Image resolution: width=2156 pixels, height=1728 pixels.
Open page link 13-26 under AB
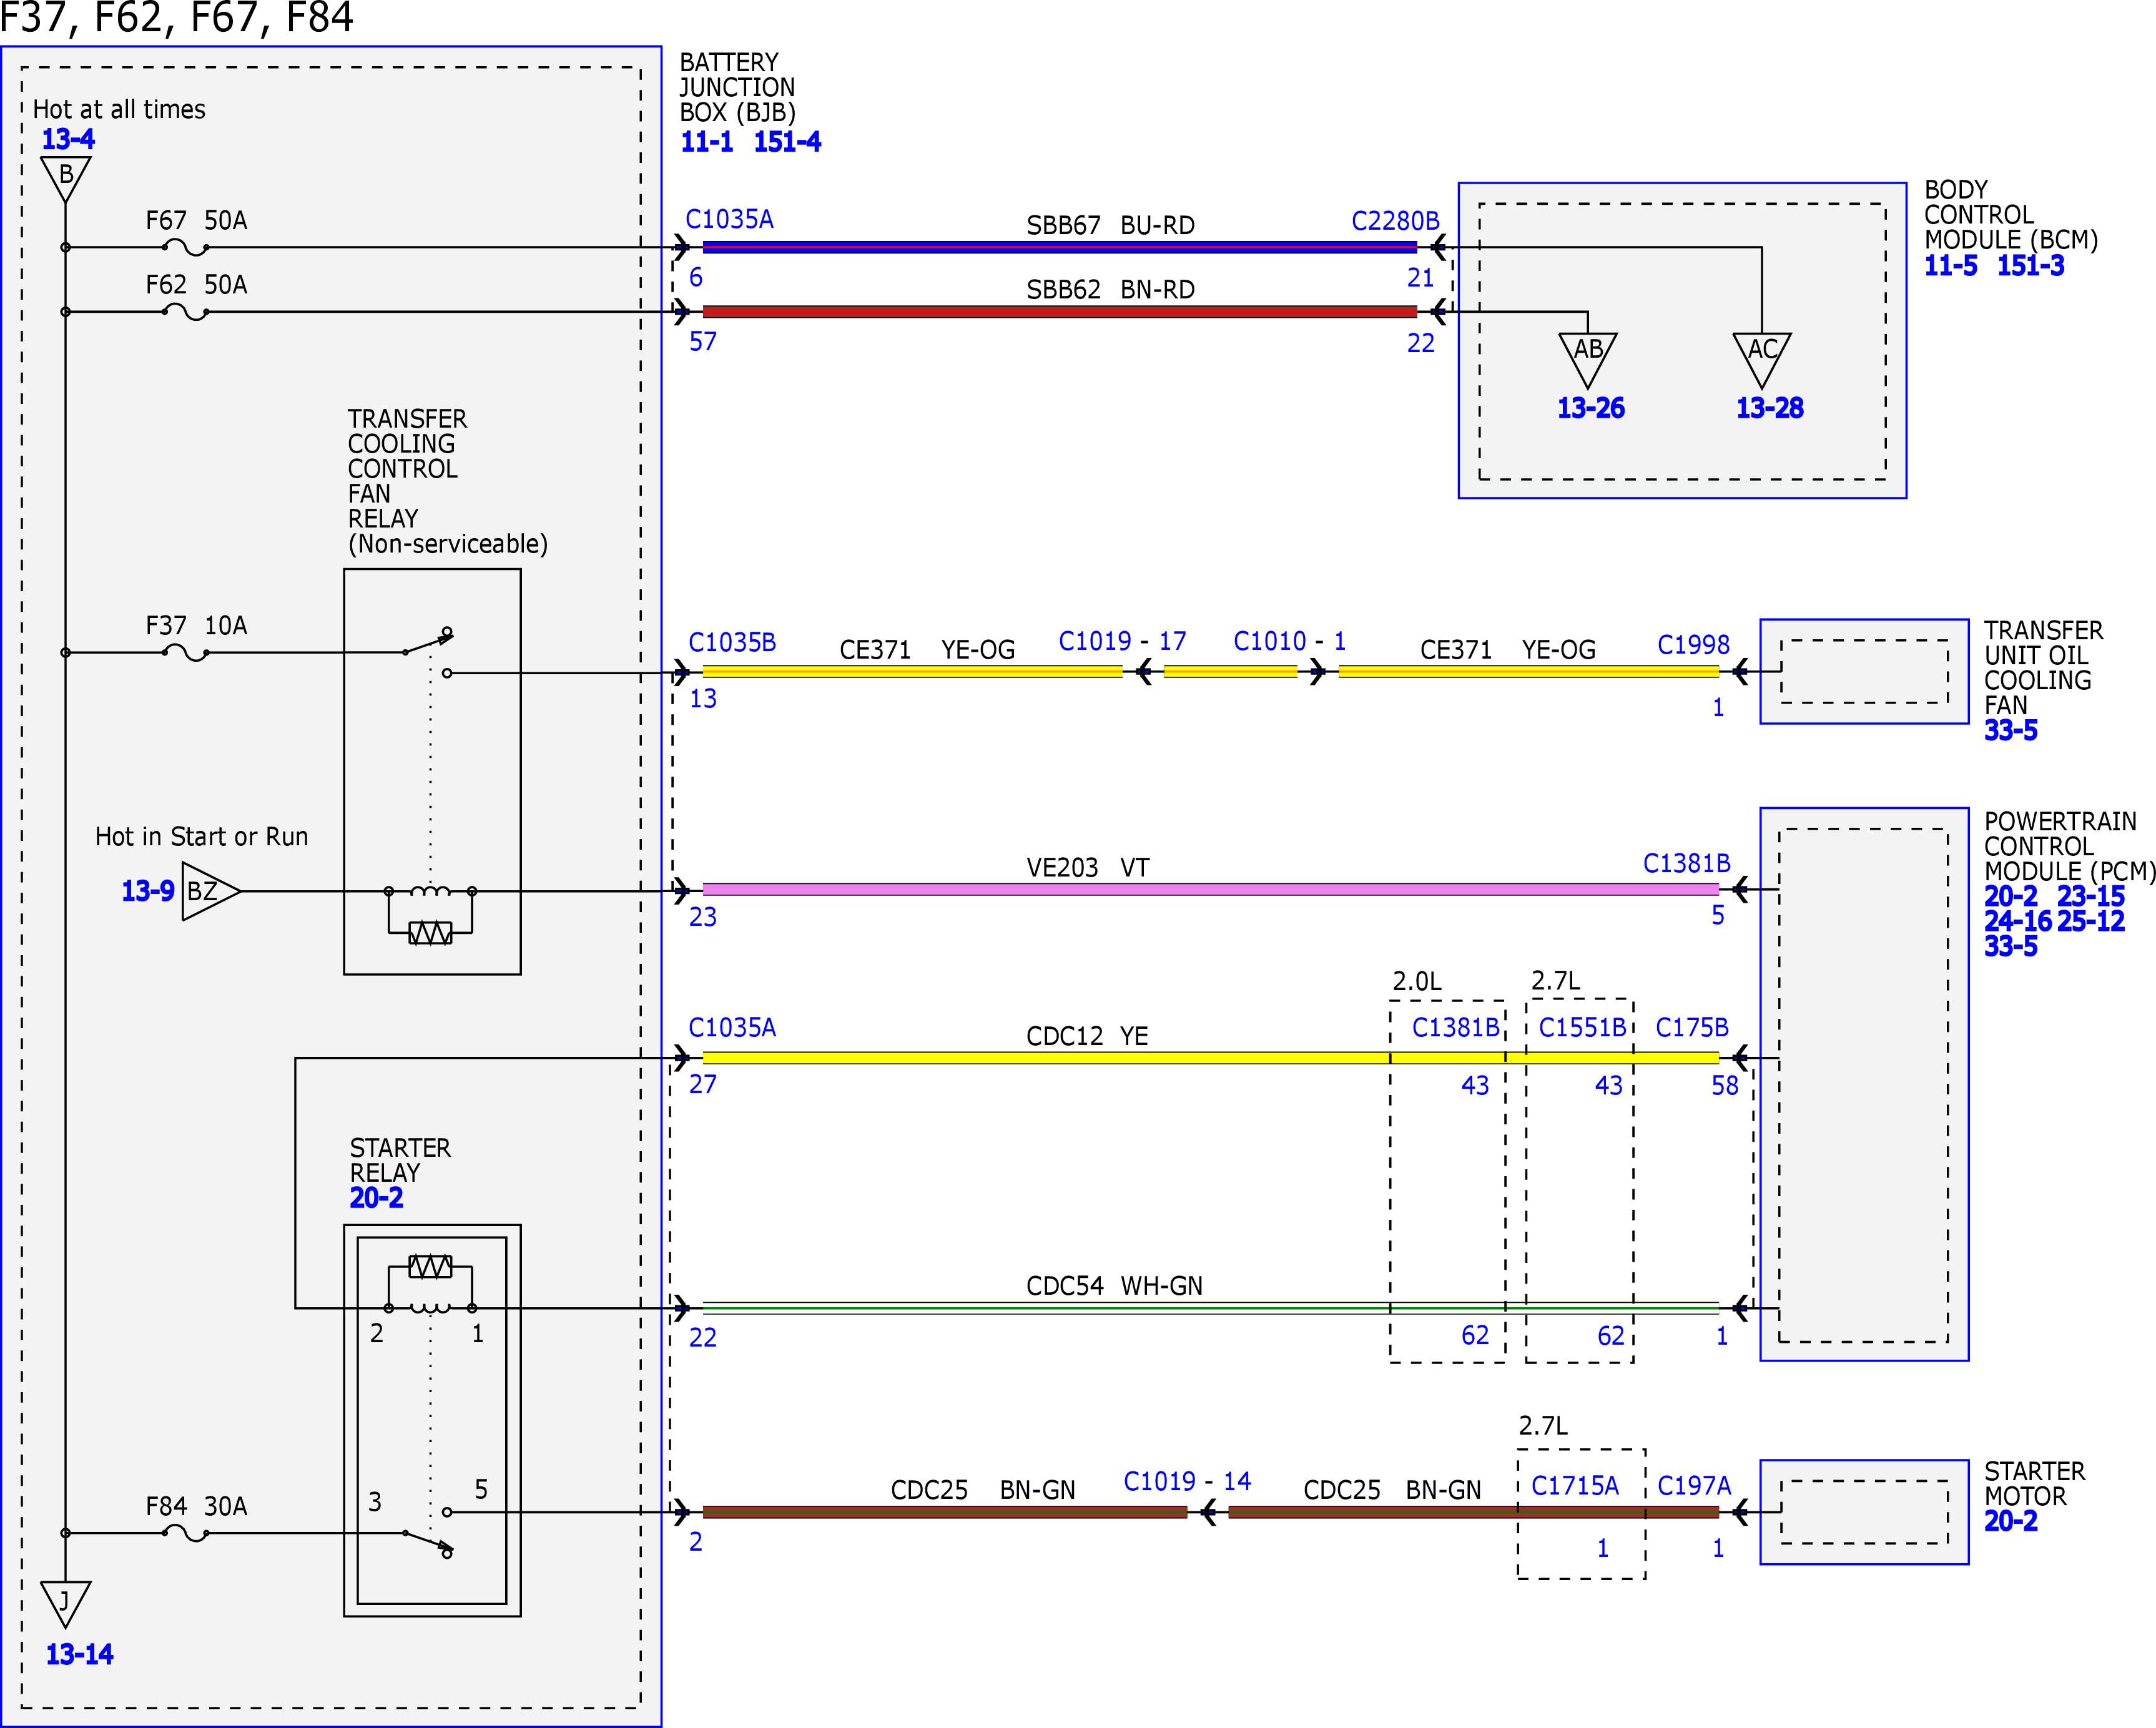pyautogui.click(x=1590, y=408)
